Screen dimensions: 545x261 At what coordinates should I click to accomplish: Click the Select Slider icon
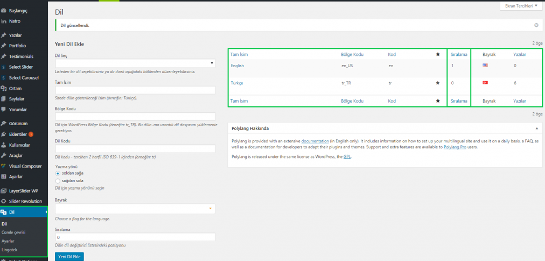(3, 67)
